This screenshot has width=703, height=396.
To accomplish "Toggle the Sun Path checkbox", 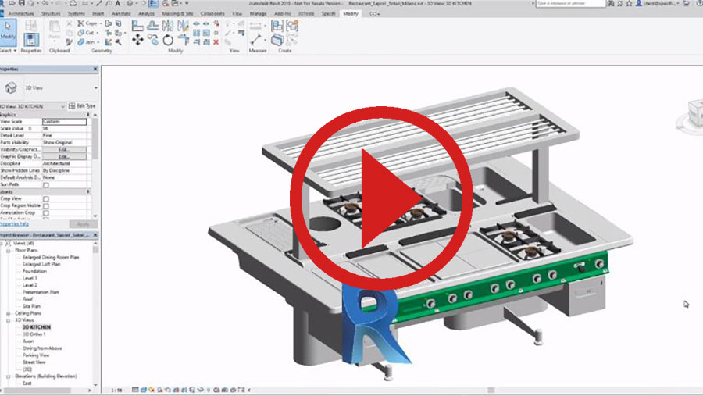I will click(46, 185).
